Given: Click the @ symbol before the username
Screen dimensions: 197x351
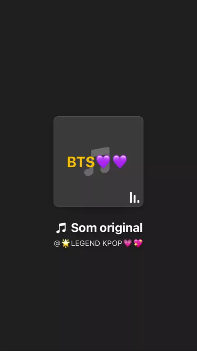Looking at the screenshot, I should [x=57, y=243].
